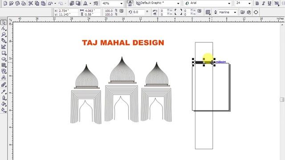Toggle Italic text formatting
This screenshot has width=285, height=160.
263,3
